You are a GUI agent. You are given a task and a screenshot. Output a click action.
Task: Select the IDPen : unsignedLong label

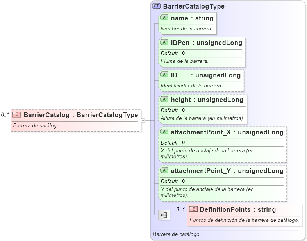[x=206, y=43]
